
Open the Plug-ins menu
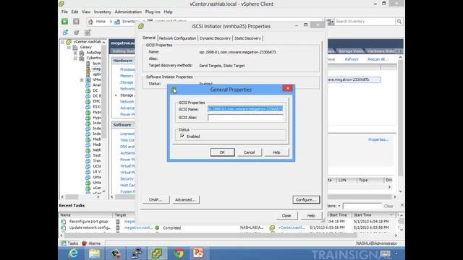point(153,12)
